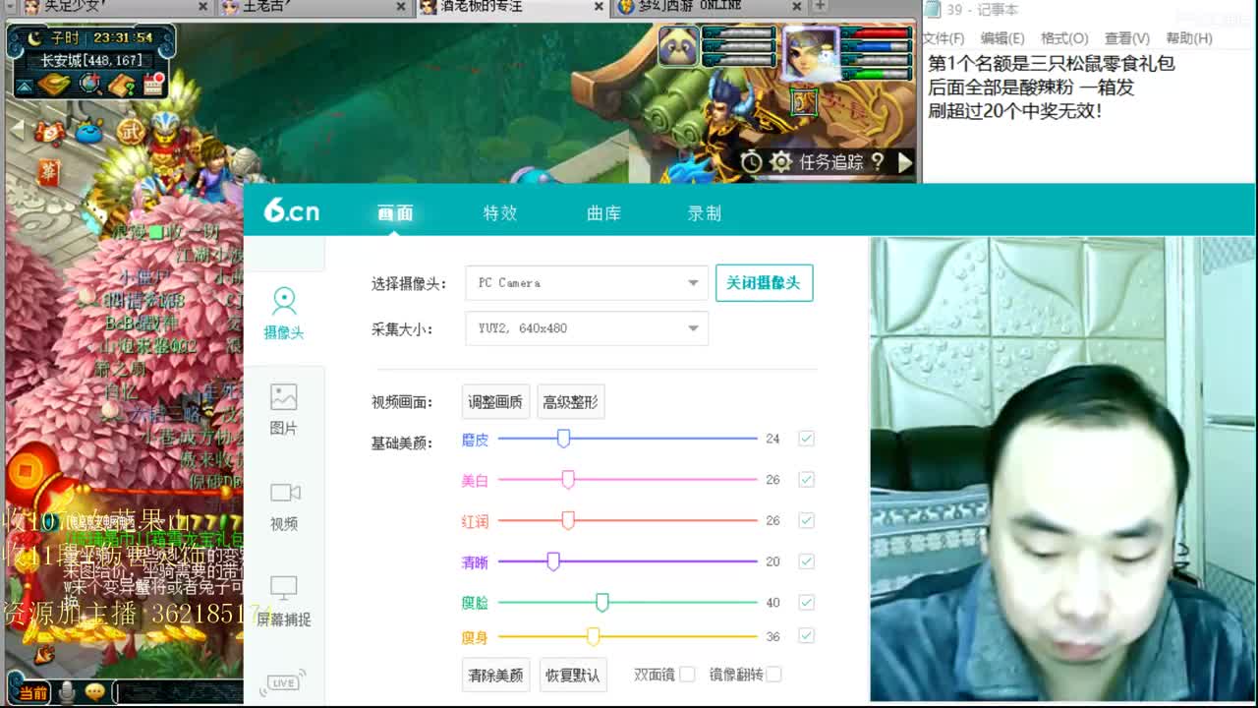Click the Notepad text line 刷超过20个中奖无效
Viewport: 1258px width, 708px height.
pyautogui.click(x=1015, y=111)
